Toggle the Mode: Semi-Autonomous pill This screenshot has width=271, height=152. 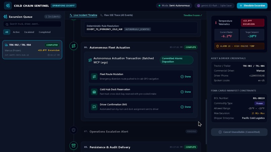pyautogui.click(x=174, y=6)
